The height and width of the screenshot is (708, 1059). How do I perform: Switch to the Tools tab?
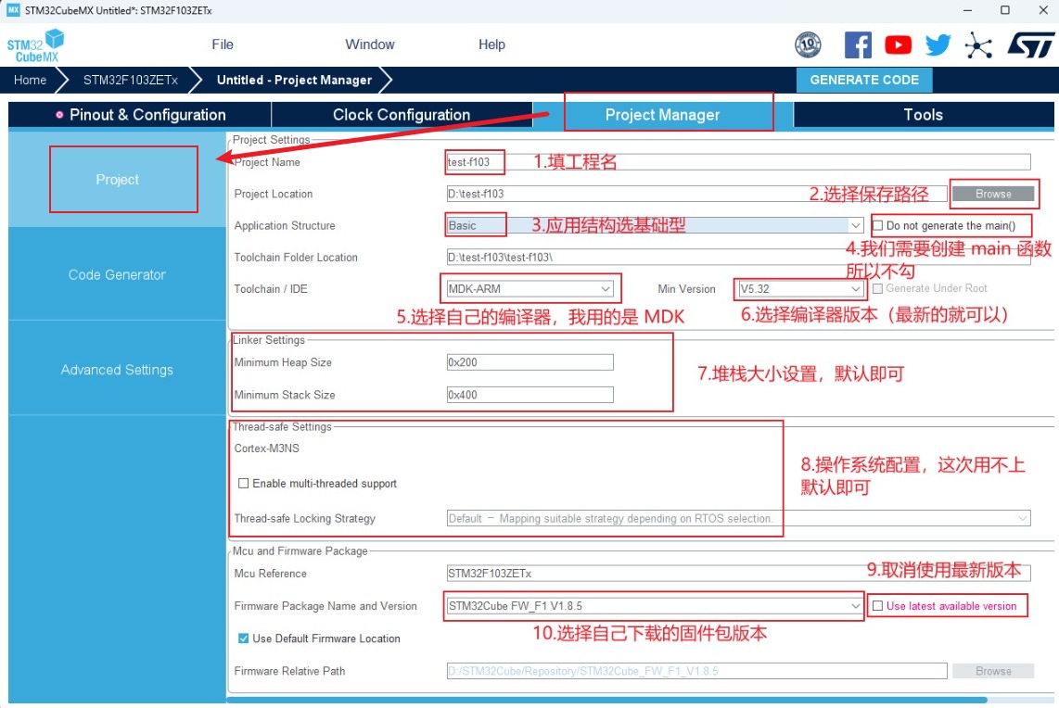point(924,115)
